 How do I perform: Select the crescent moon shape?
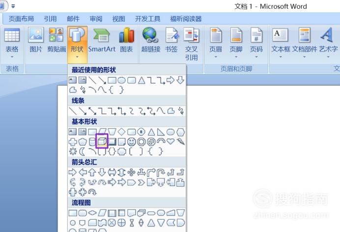[x=83, y=151]
